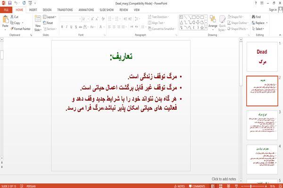Click Increase List Level icon

click(130, 19)
